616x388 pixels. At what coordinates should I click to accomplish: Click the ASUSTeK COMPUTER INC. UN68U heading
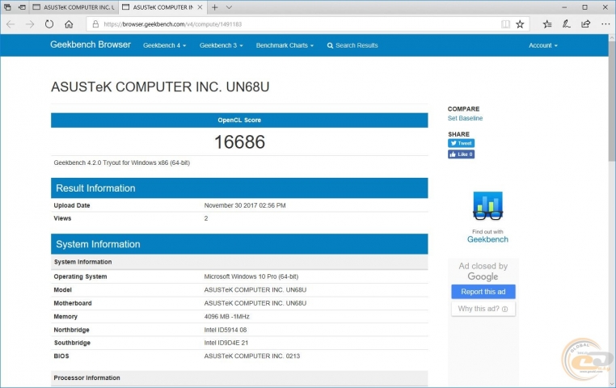coord(160,86)
